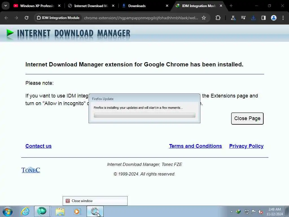Viewport: 289px width, 217px height.
Task: Click the green globe browser taskbar icon
Action: point(42,211)
